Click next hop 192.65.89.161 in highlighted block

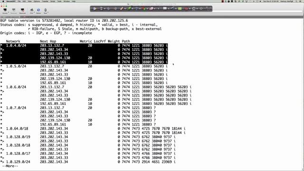click(53, 62)
